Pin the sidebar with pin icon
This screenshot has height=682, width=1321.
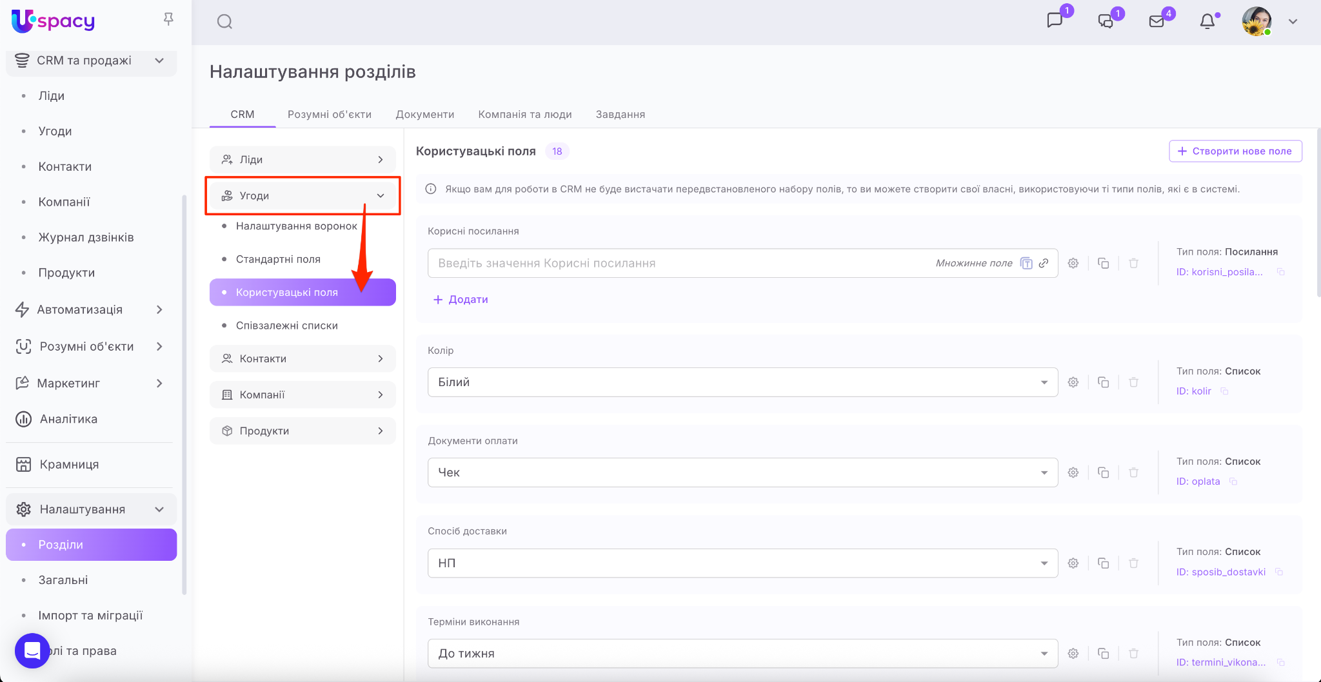pyautogui.click(x=168, y=19)
